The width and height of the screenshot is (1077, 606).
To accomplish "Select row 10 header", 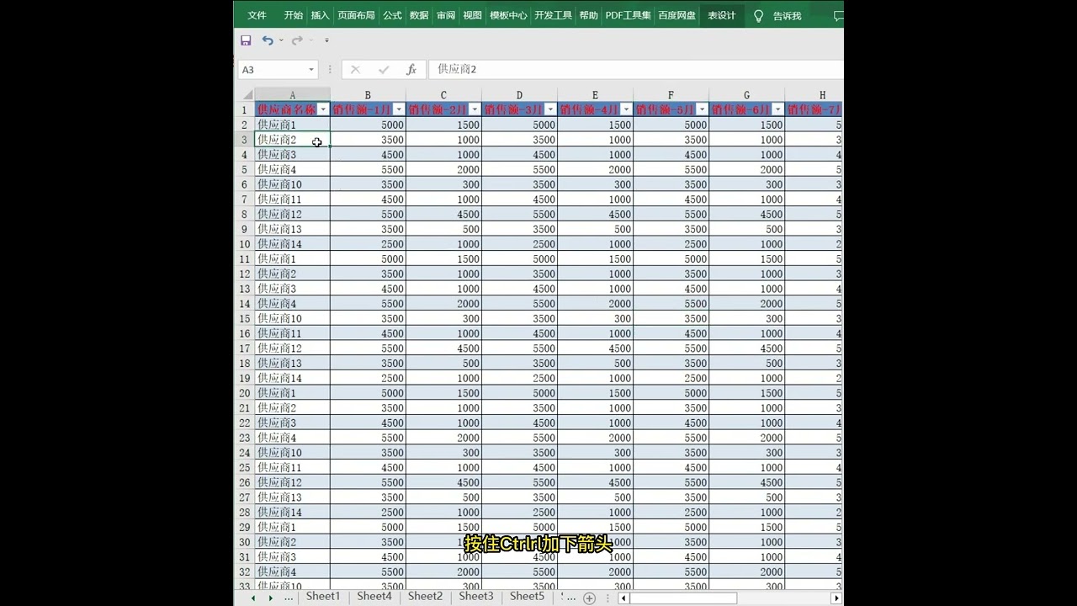I will point(244,244).
